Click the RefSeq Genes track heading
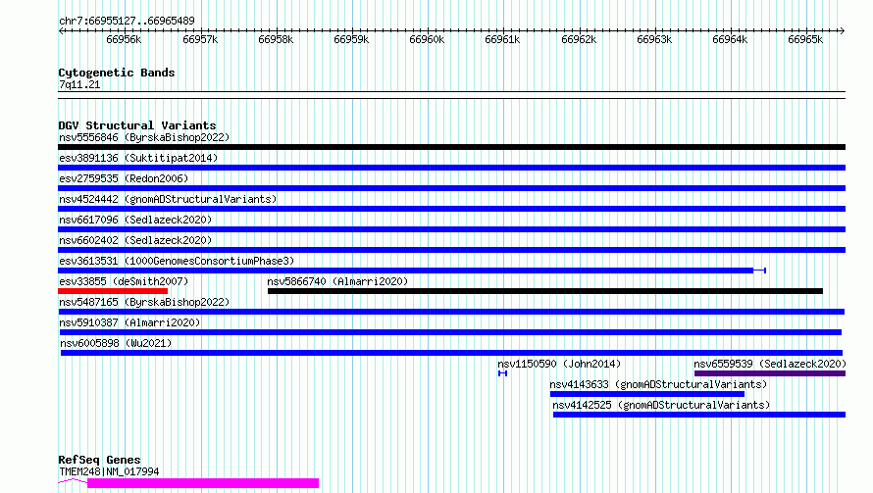Image resolution: width=873 pixels, height=493 pixels. point(99,461)
